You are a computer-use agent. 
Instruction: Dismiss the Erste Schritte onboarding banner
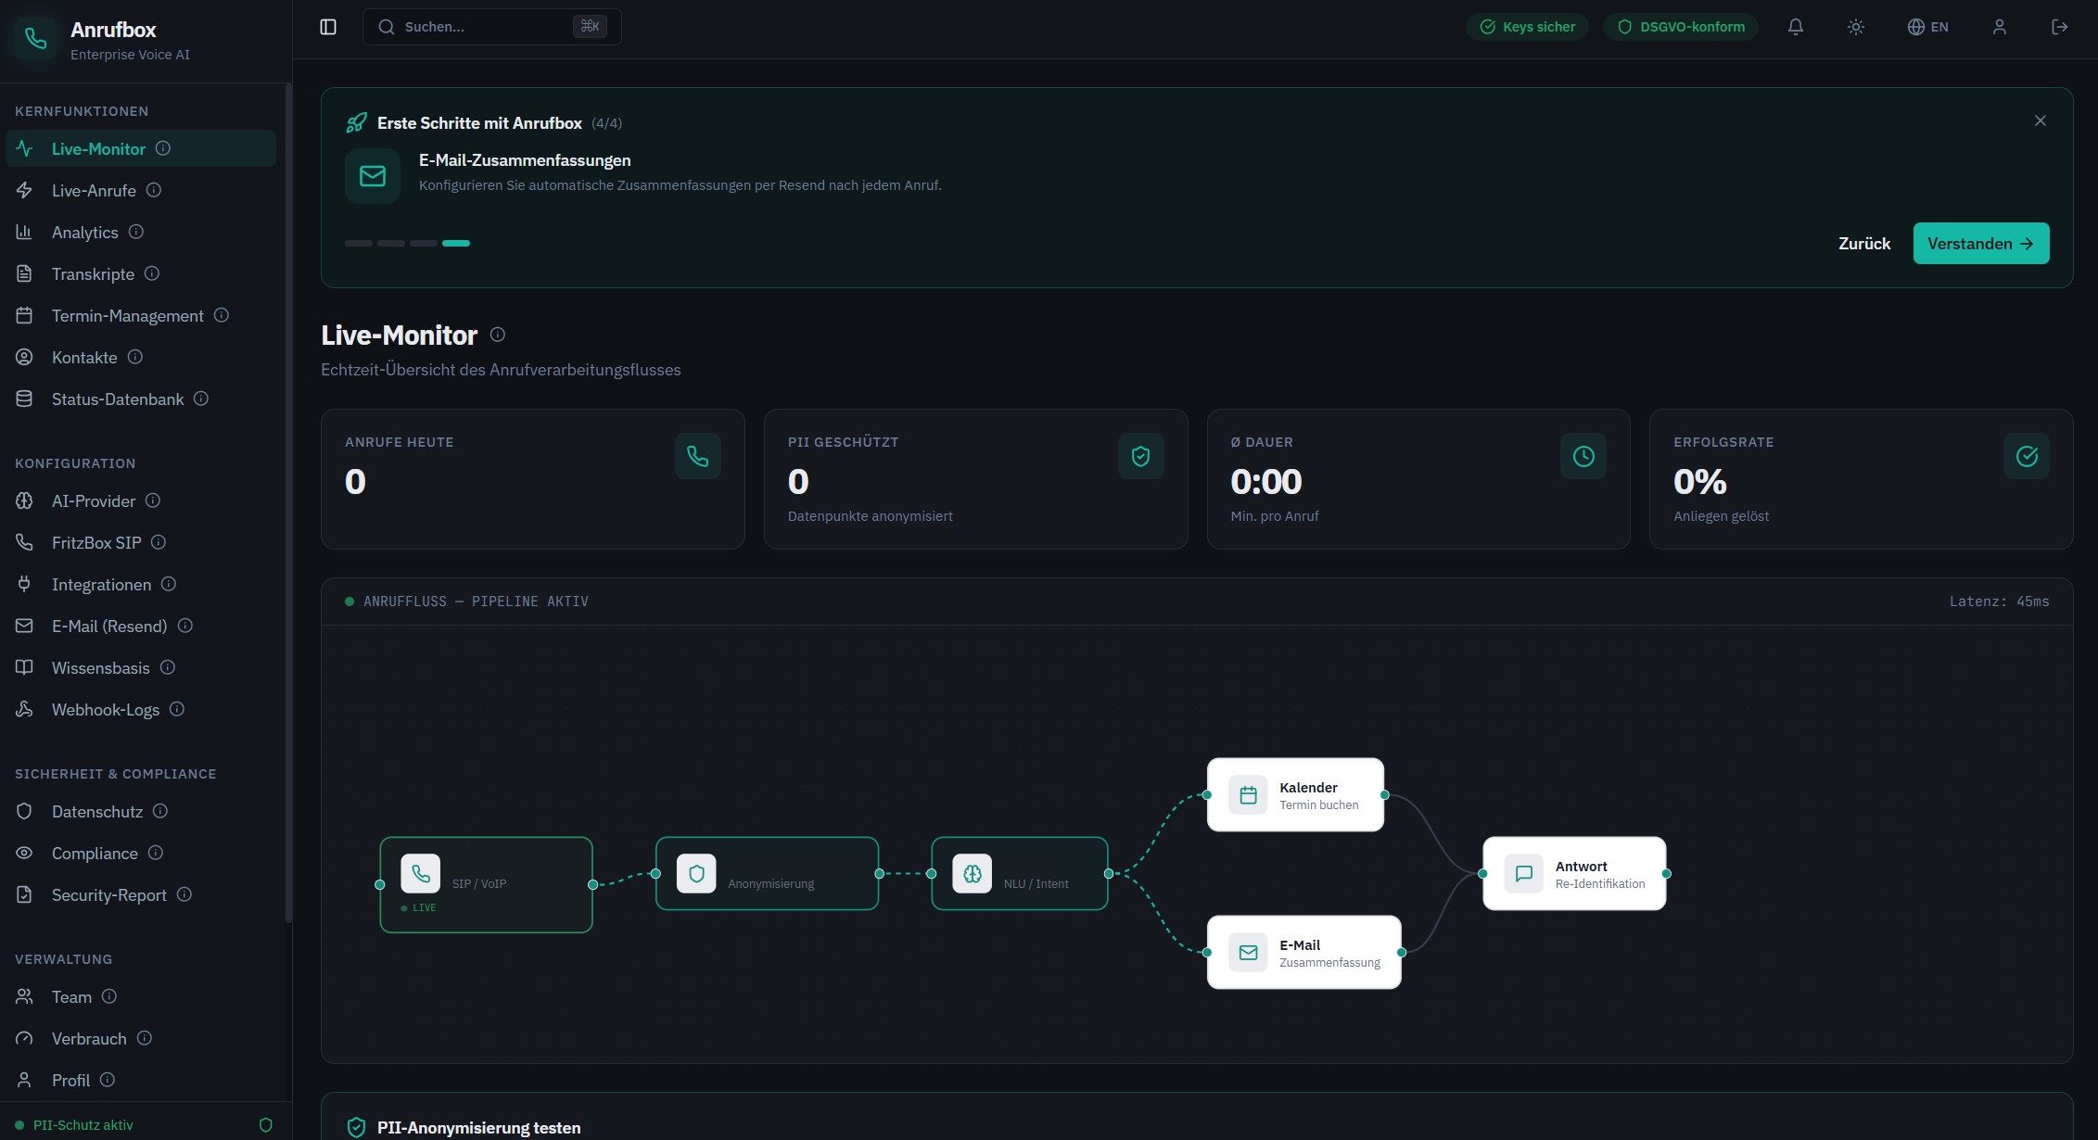click(2041, 121)
